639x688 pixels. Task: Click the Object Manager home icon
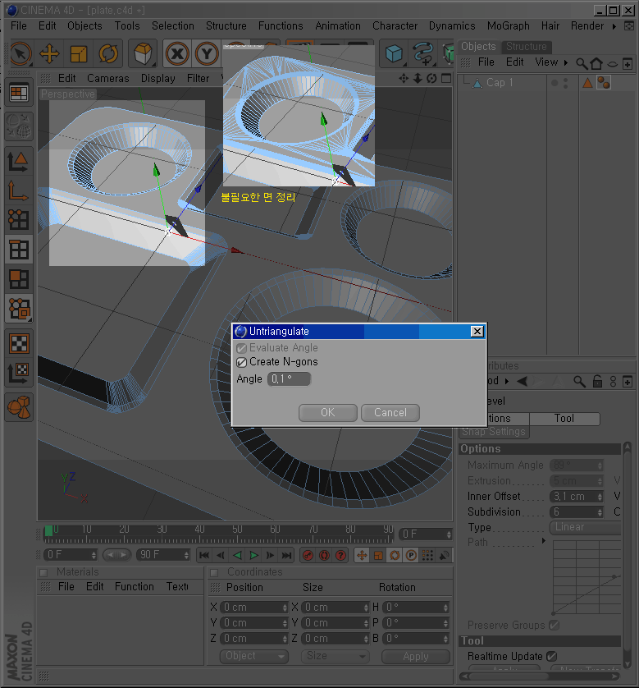tap(596, 63)
